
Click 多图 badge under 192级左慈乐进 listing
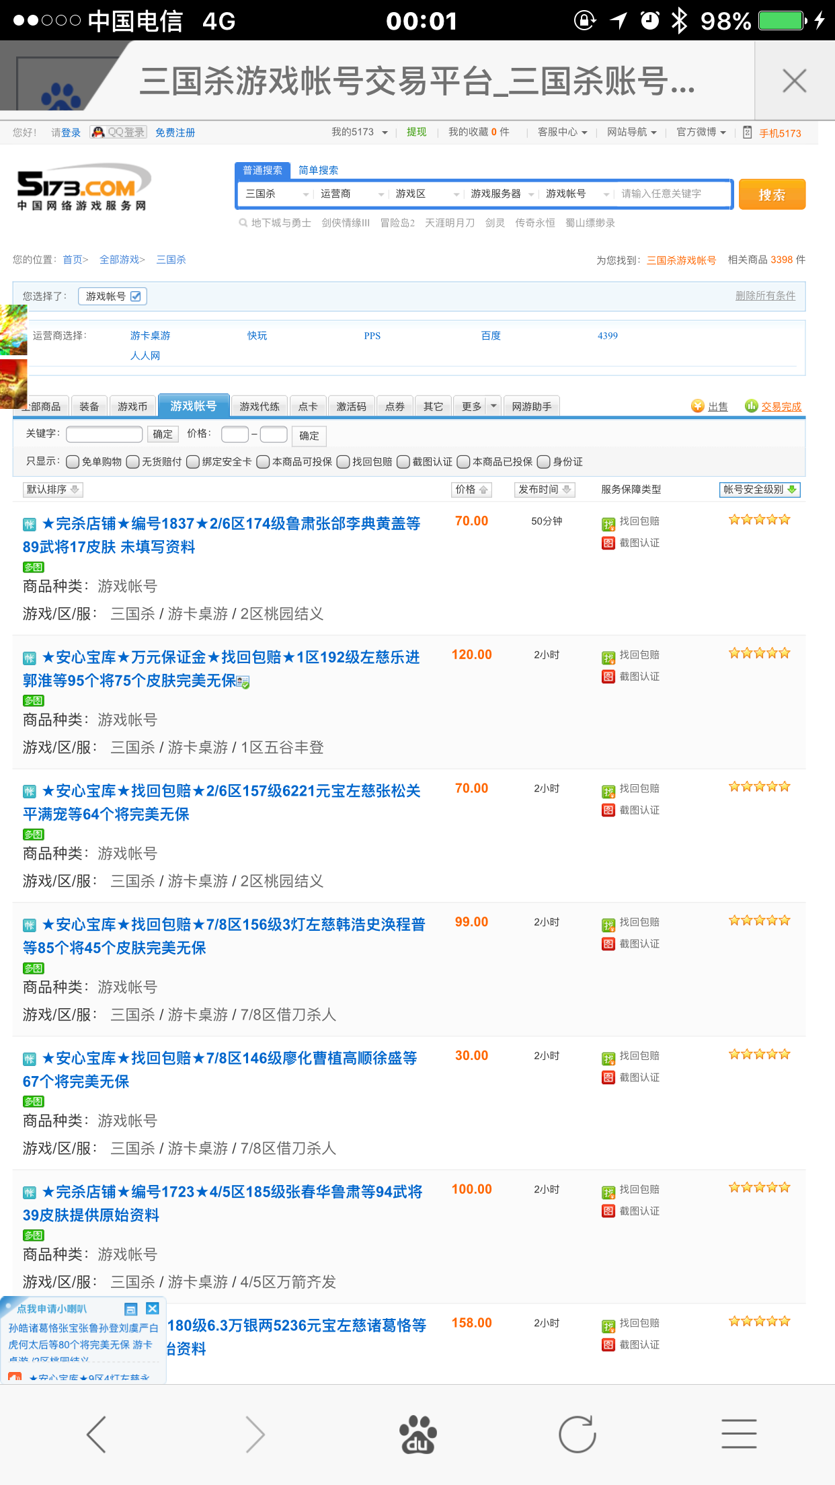34,700
